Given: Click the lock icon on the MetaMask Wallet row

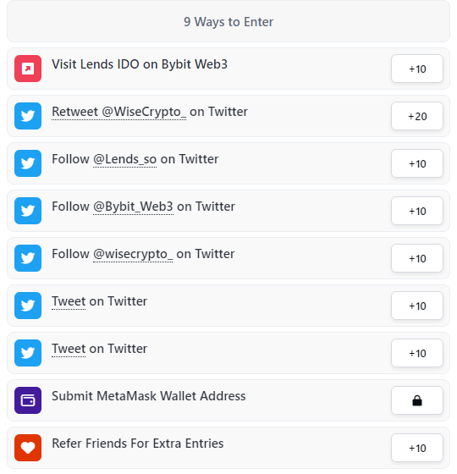Looking at the screenshot, I should click(417, 400).
